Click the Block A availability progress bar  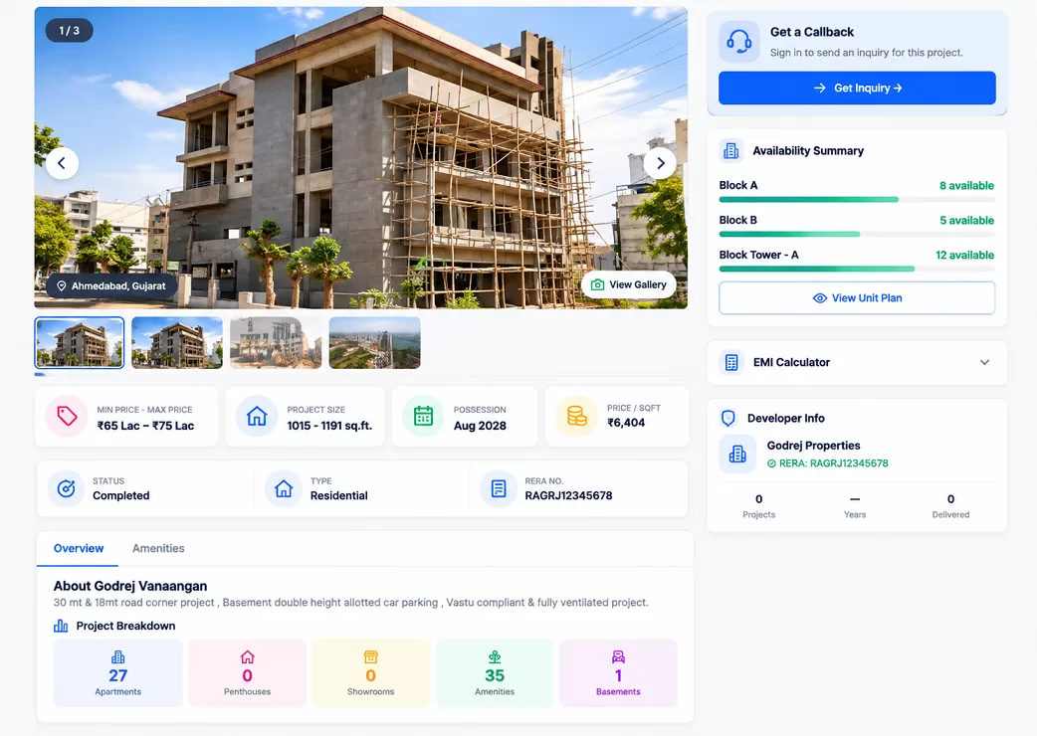coord(857,200)
